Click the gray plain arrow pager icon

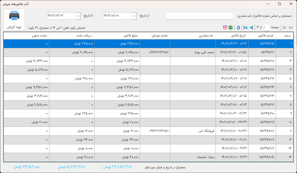point(285,27)
